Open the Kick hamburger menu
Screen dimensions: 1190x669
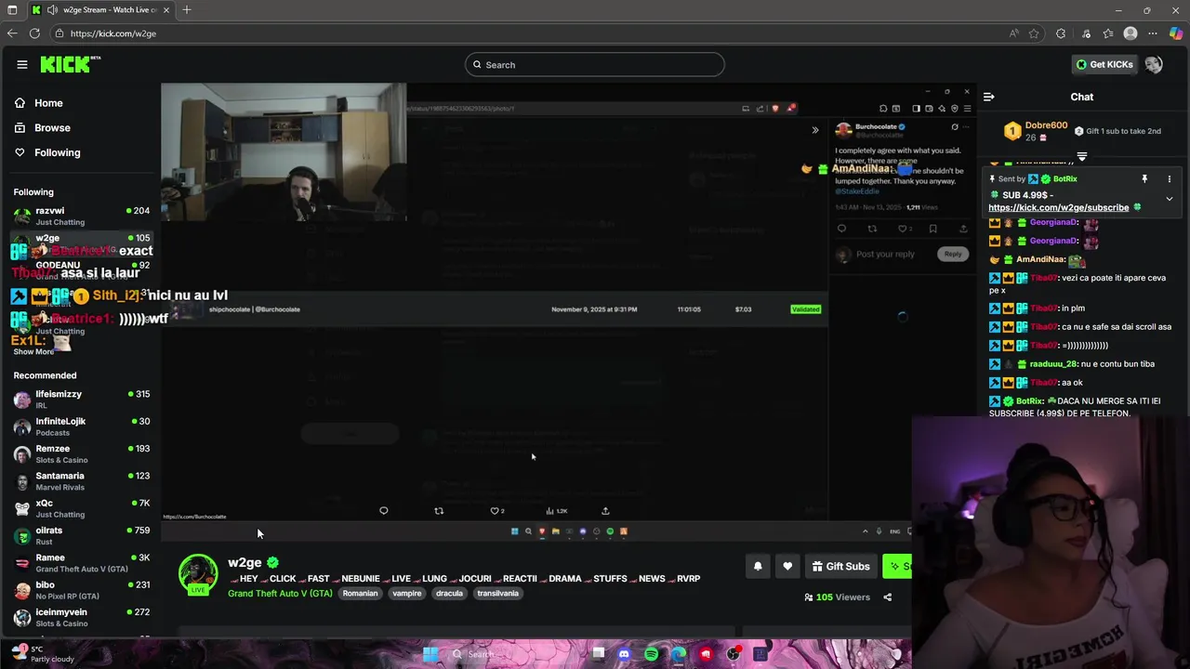(21, 64)
